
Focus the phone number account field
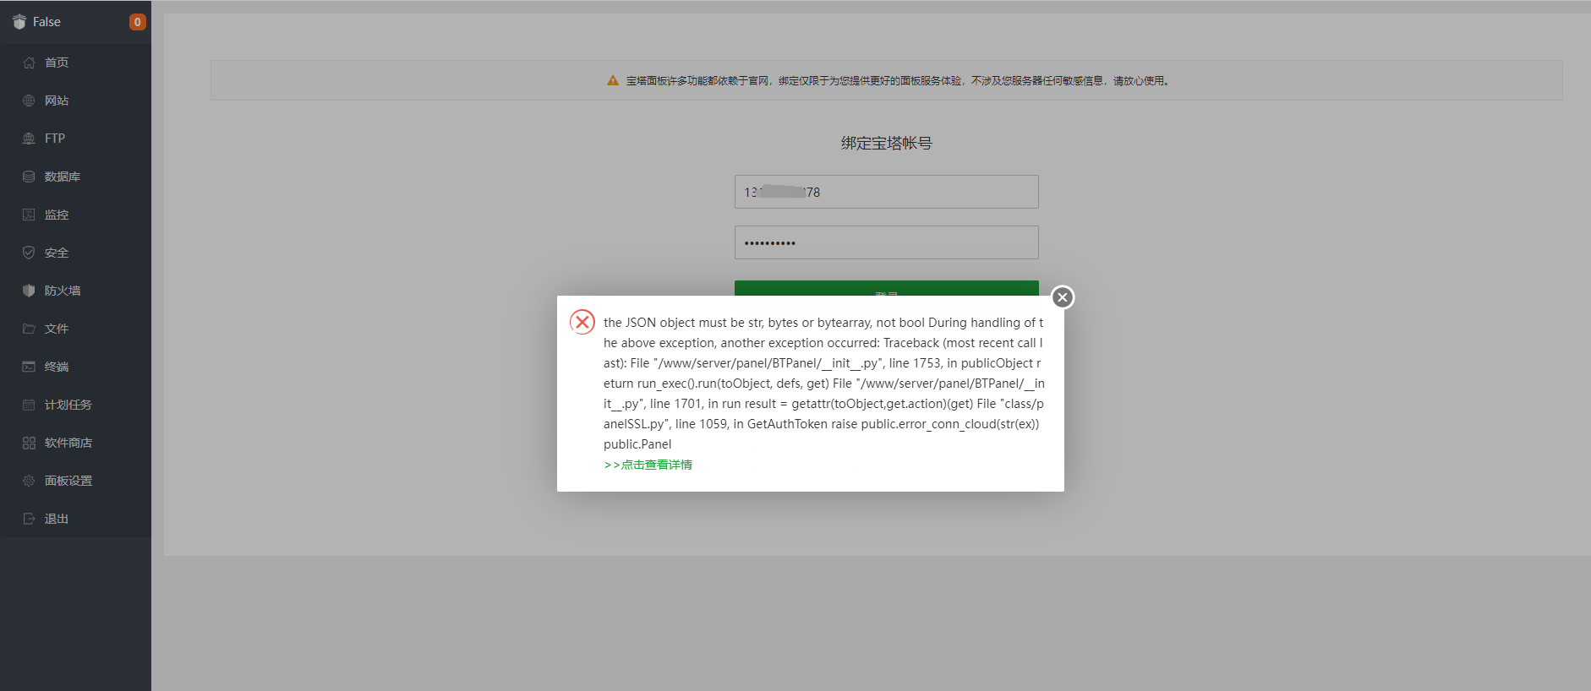tap(886, 192)
